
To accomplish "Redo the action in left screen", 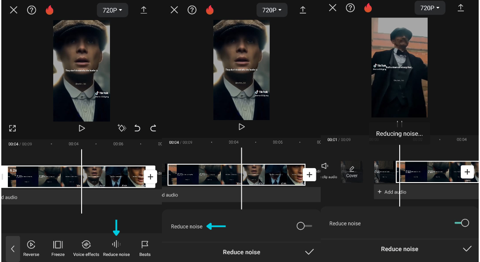I will point(153,128).
